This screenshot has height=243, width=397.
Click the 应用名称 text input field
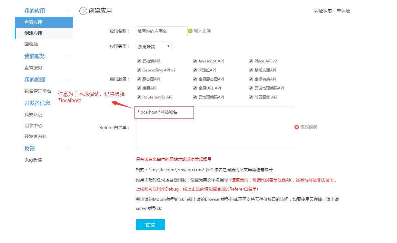pyautogui.click(x=161, y=31)
